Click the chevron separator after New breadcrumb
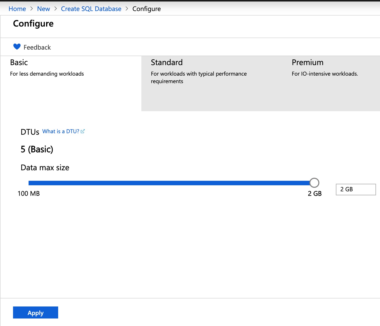This screenshot has width=380, height=326. click(56, 9)
